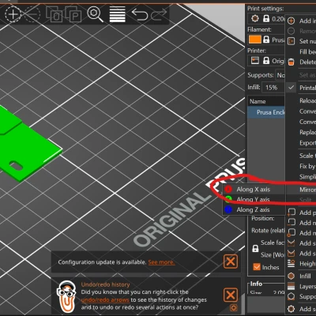Click Set number of instances icon

[291, 41]
